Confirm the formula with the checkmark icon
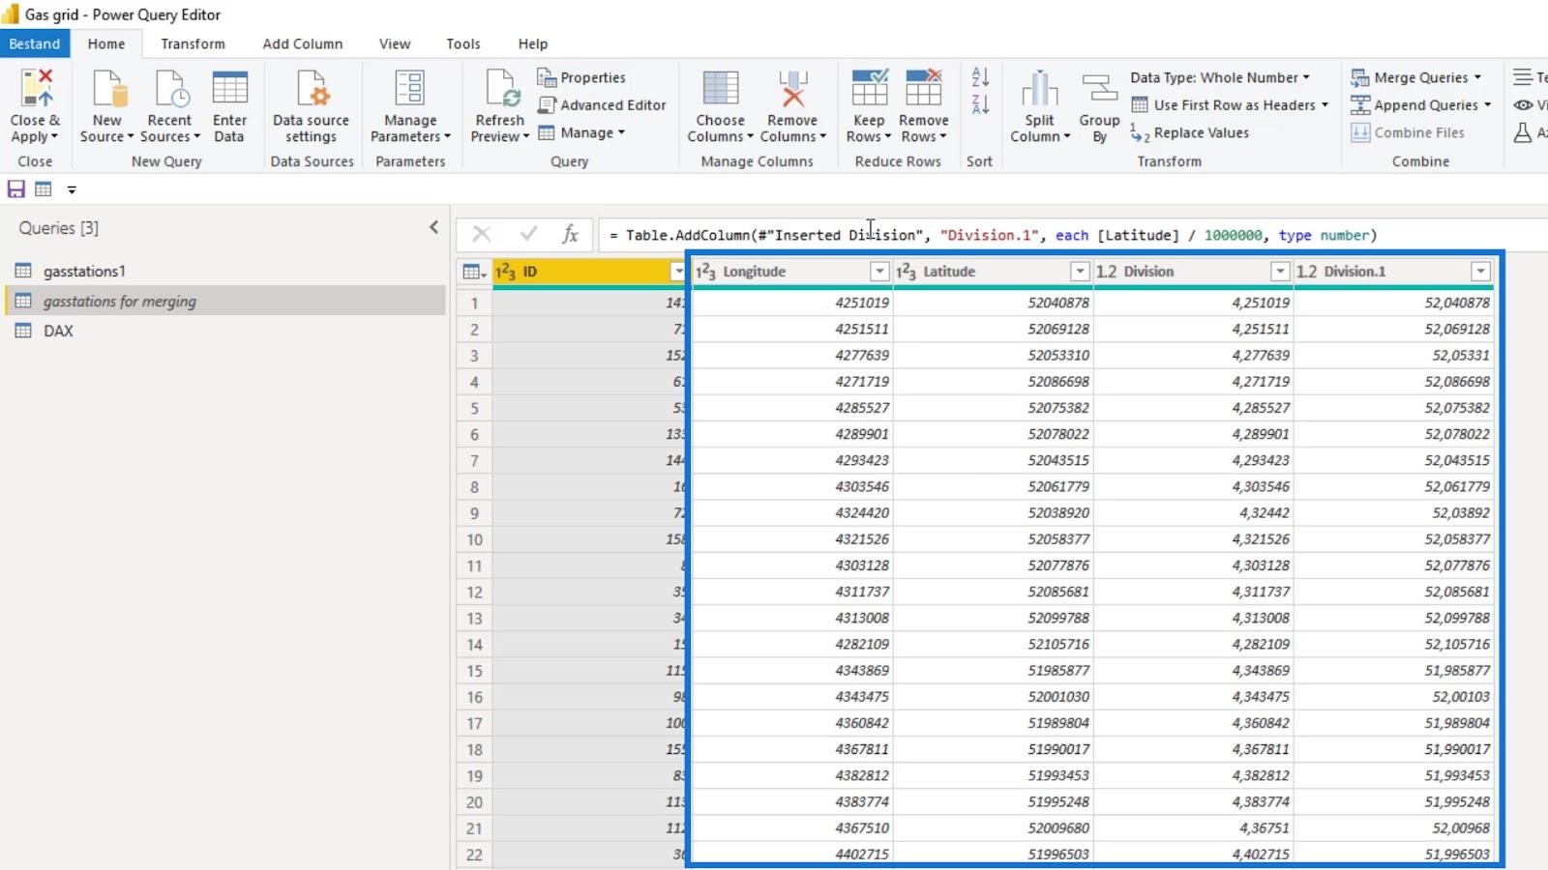This screenshot has width=1548, height=870. 528,234
